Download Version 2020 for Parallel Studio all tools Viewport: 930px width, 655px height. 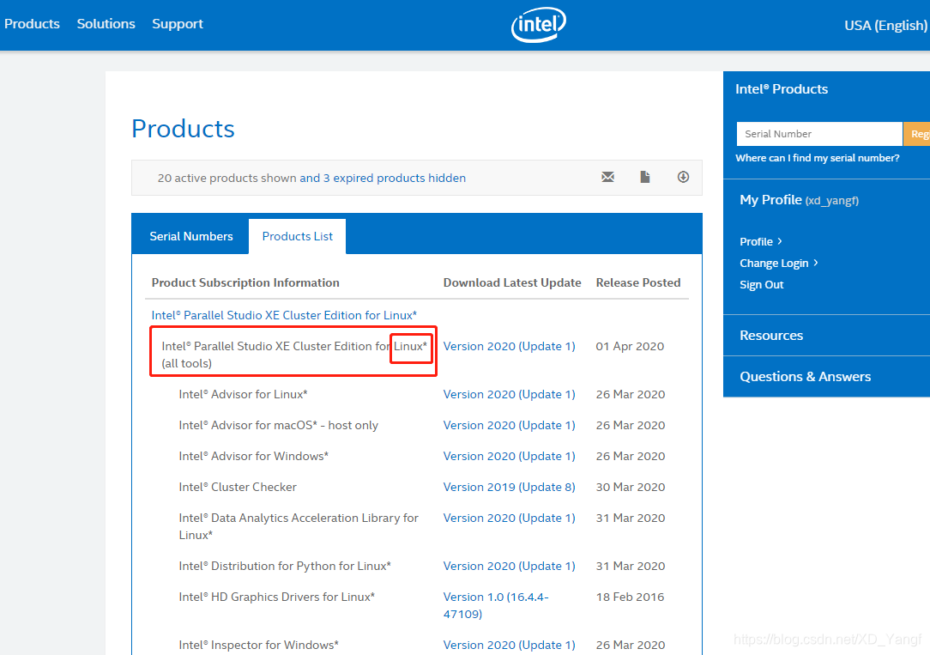tap(509, 346)
